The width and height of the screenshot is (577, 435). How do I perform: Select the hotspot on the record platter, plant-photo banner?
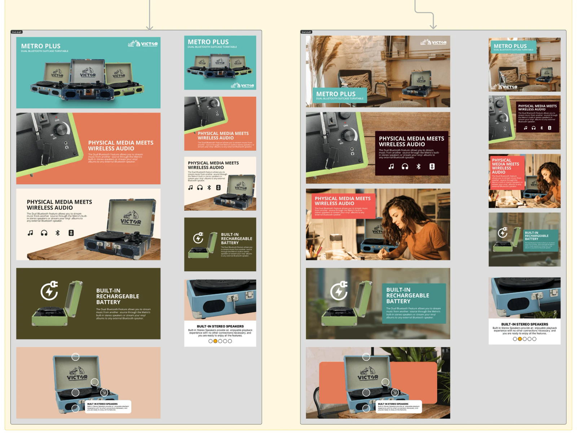(366, 392)
